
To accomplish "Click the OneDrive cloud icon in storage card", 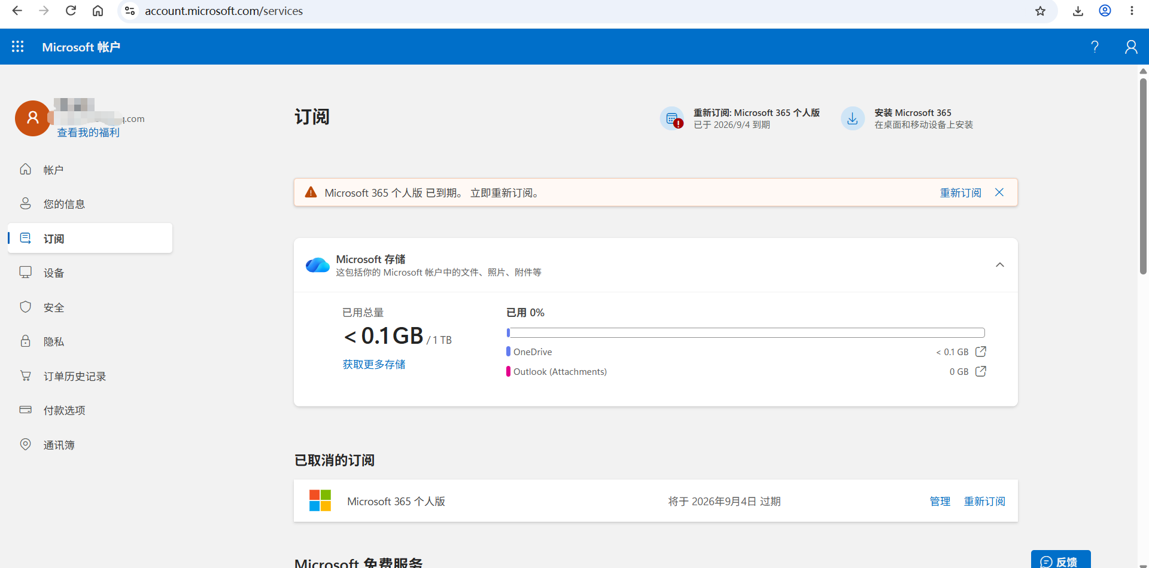I will click(x=318, y=265).
